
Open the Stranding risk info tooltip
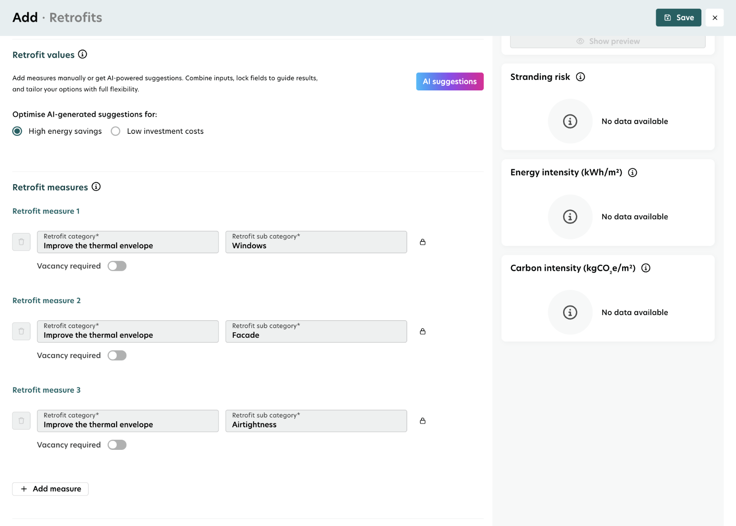pos(581,77)
